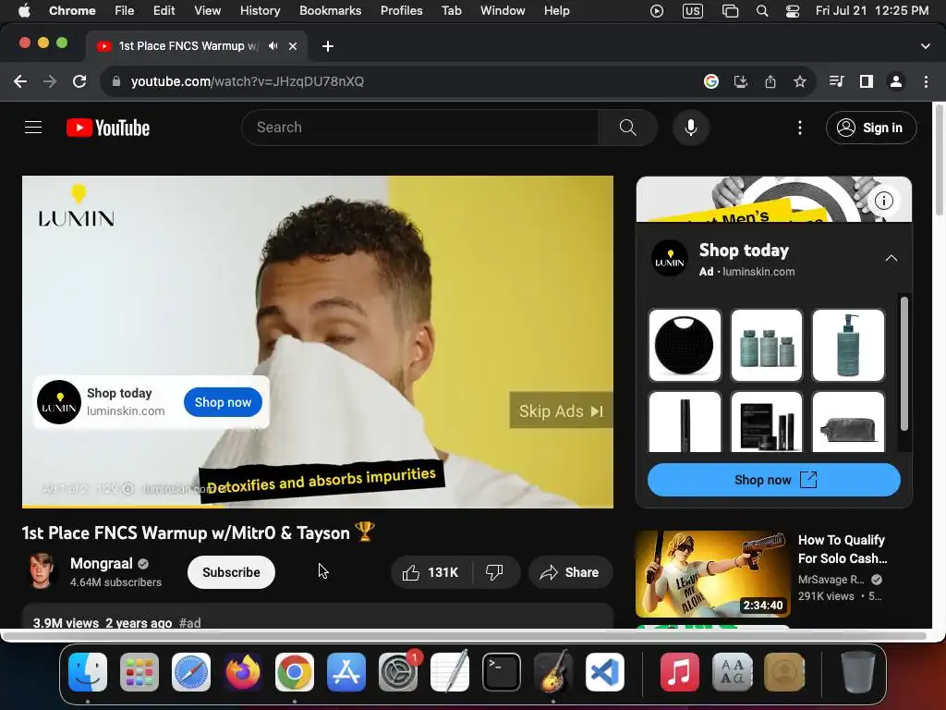This screenshot has height=710, width=946.
Task: Click the blue Shop now panel button
Action: coord(773,480)
